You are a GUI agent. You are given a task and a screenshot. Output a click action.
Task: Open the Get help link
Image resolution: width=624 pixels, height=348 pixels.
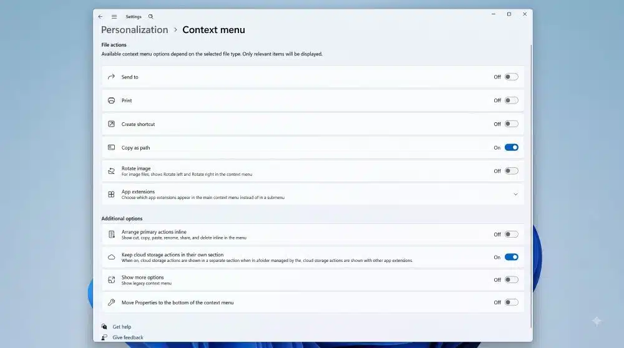pyautogui.click(x=122, y=327)
